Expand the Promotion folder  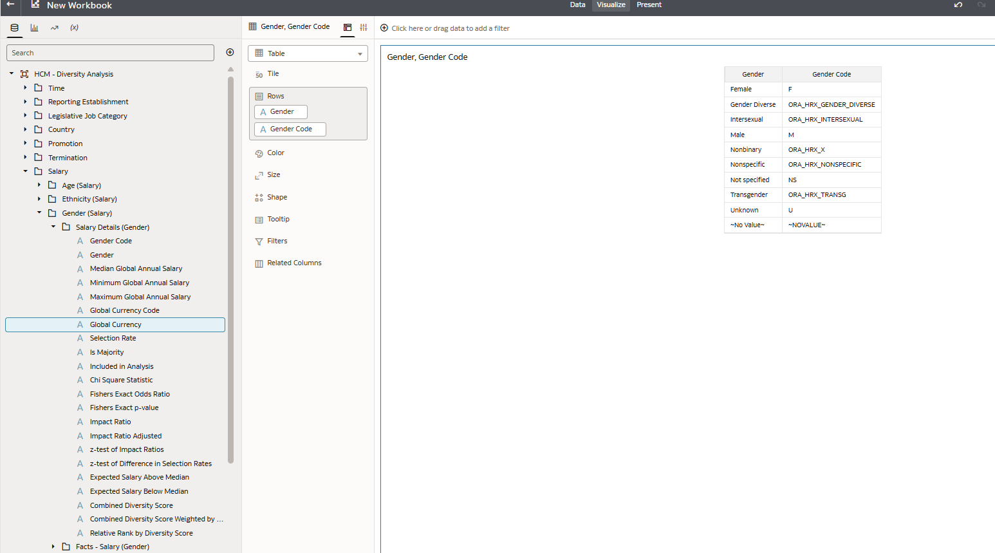(25, 143)
